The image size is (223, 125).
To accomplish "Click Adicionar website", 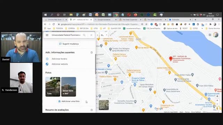I will click(x=60, y=64).
